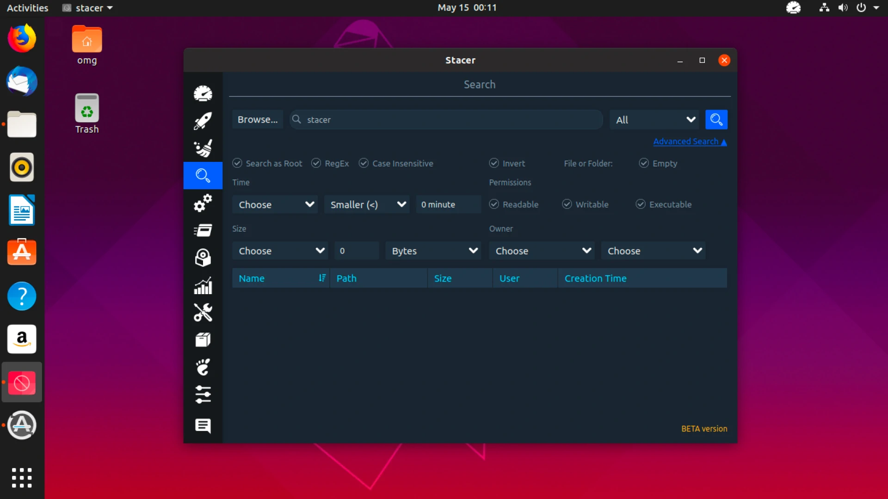The height and width of the screenshot is (499, 888).
Task: Toggle Case Insensitive checkbox
Action: point(396,163)
